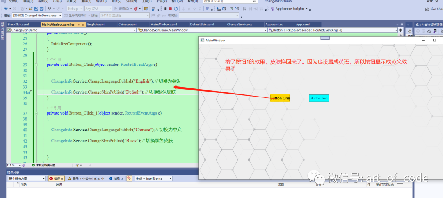
Task: Open the 生成 + IntelliSense dropdown
Action: coord(153,178)
